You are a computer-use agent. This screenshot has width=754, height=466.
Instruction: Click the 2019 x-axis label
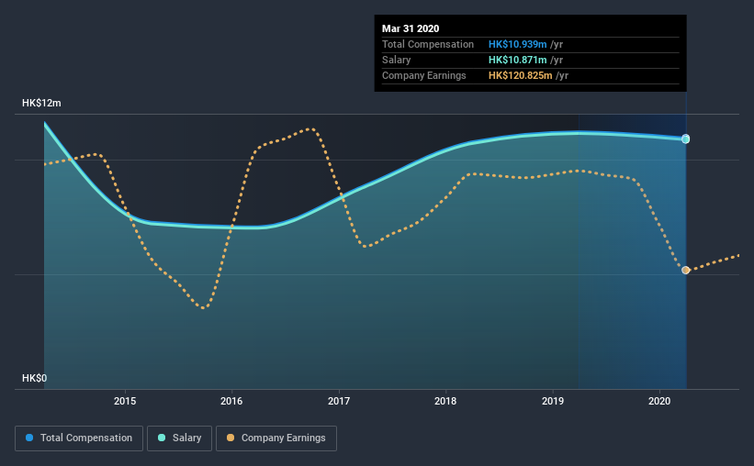coord(553,401)
